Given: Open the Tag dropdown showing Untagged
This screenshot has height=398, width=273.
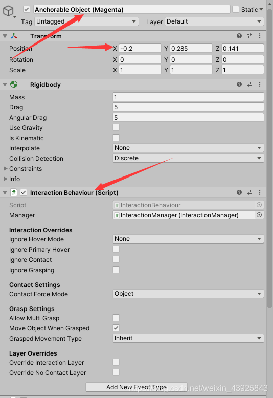Looking at the screenshot, I should click(86, 21).
